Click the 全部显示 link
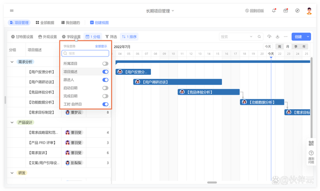The width and height of the screenshot is (320, 191). point(101,46)
